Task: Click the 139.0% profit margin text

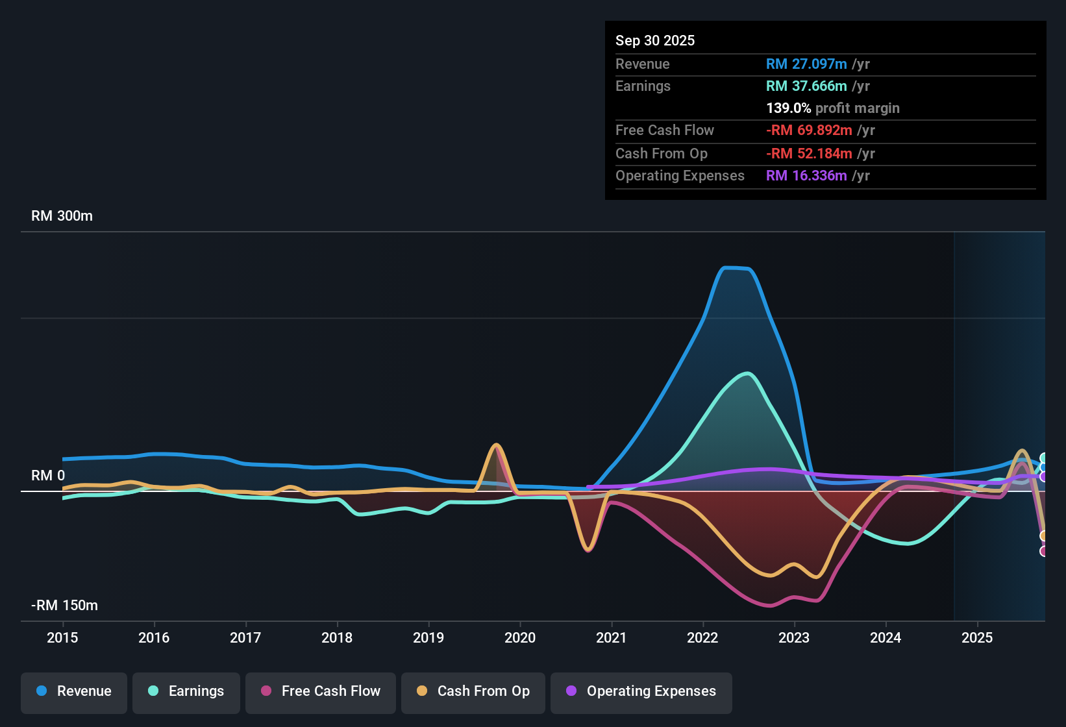Action: tap(832, 108)
